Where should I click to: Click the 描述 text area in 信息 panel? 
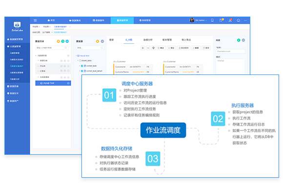pyautogui.click(x=230, y=66)
